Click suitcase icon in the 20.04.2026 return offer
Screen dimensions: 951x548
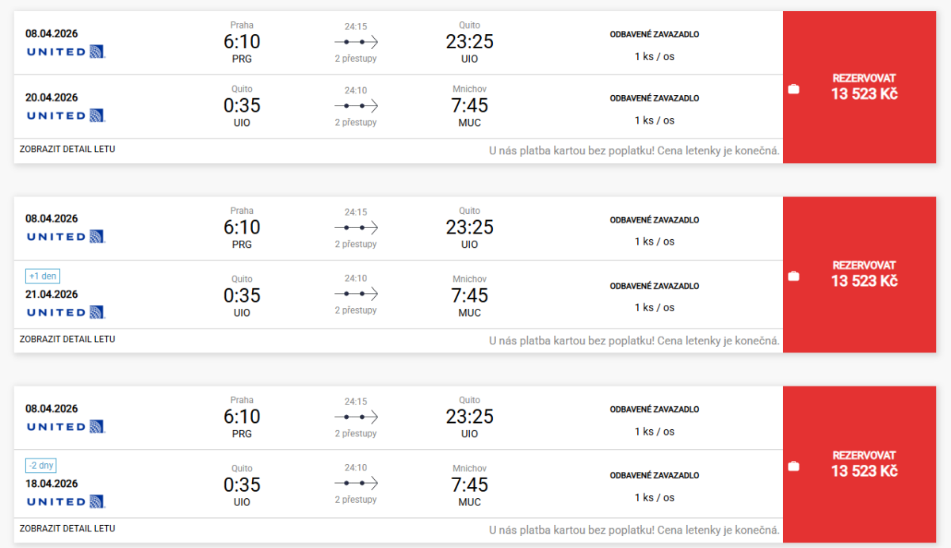coord(793,89)
